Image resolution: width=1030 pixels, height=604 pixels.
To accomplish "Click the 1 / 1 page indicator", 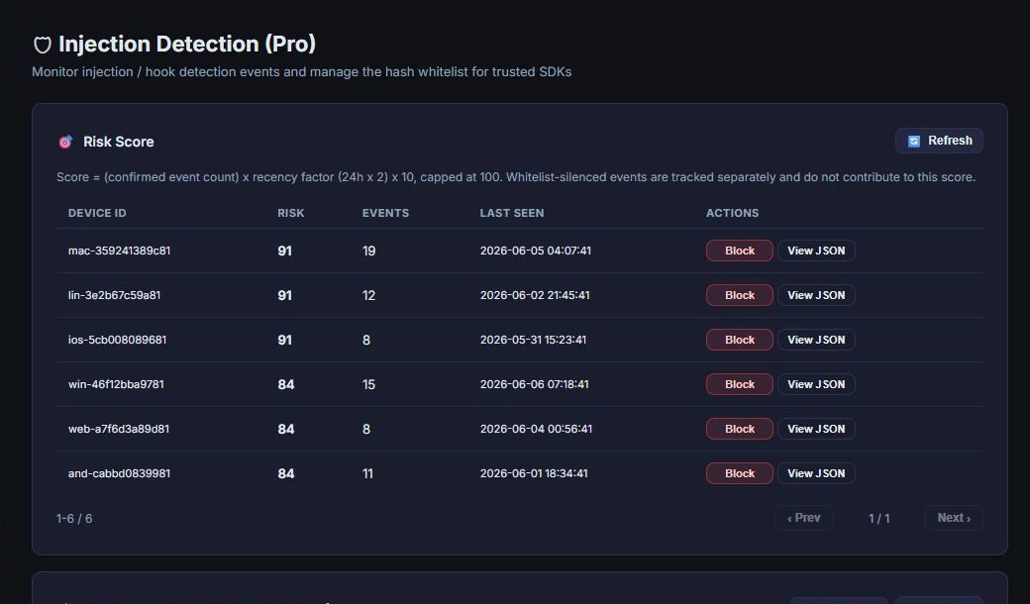I will (878, 519).
